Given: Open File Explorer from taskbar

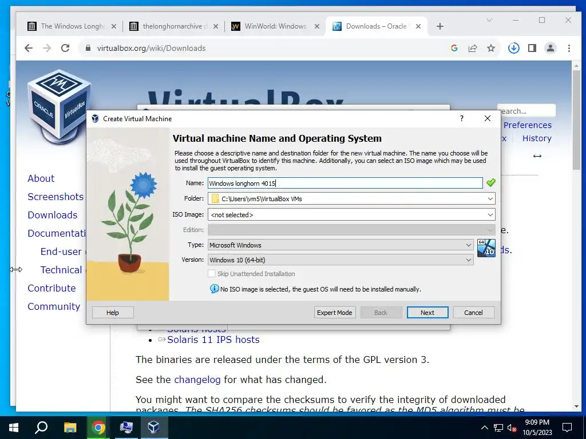Looking at the screenshot, I should (70, 428).
